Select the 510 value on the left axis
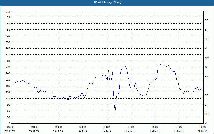The width and height of the screenshot is (214, 134). click(8, 17)
